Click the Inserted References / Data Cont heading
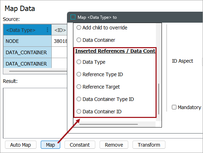 115,51
